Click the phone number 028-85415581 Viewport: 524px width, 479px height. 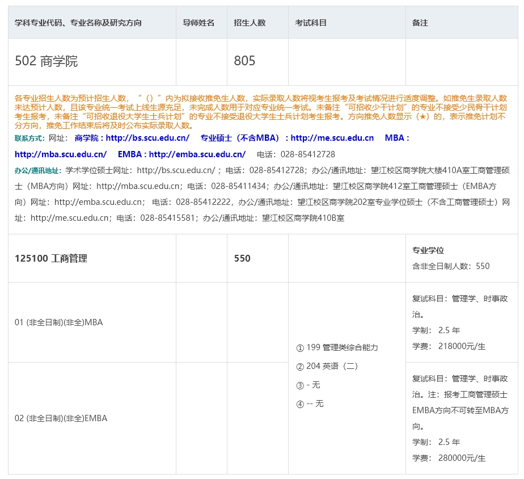point(167,218)
